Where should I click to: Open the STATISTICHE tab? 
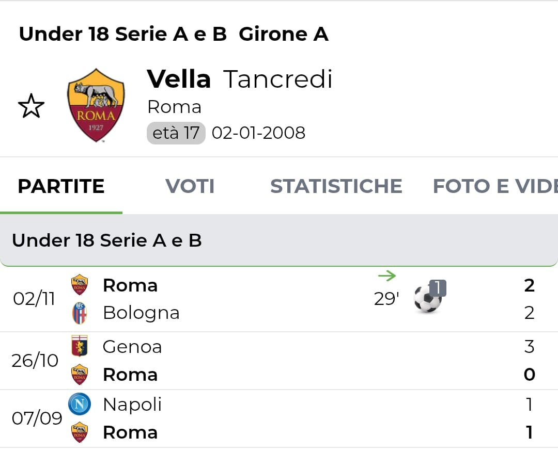(336, 186)
